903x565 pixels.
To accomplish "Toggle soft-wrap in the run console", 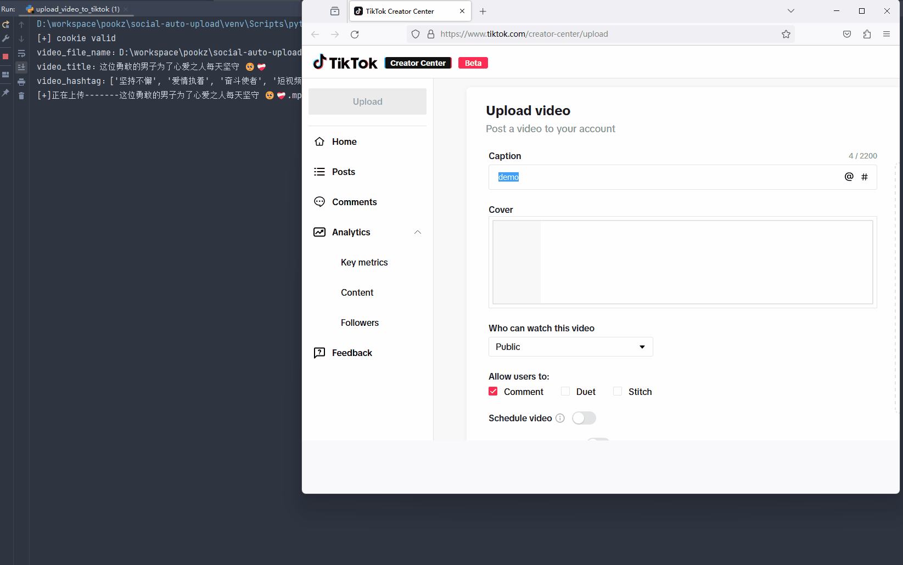I will (21, 53).
